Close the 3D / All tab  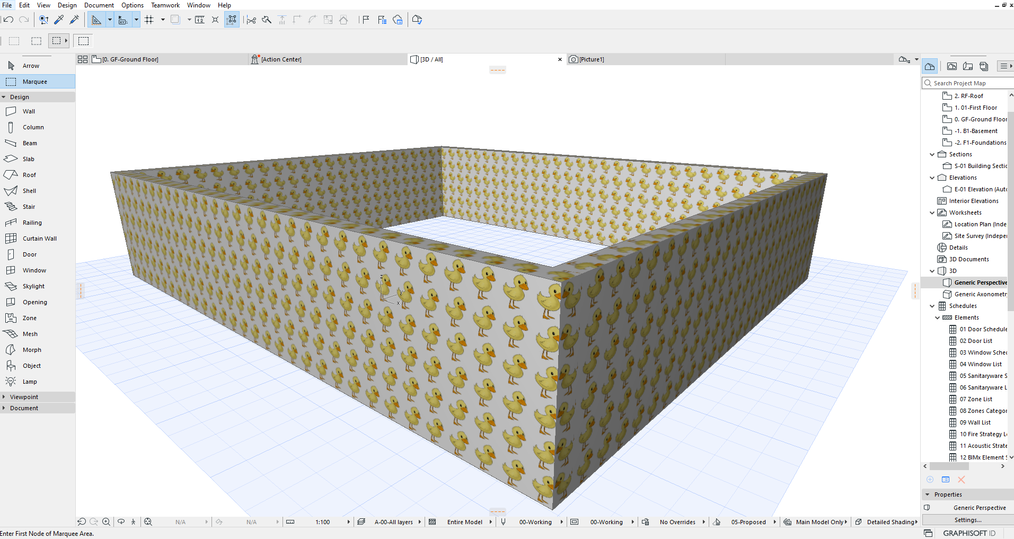coord(560,59)
